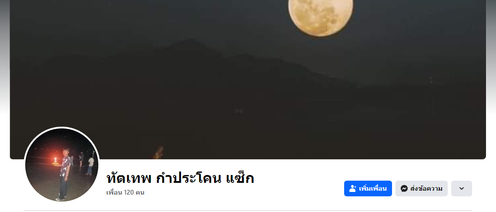This screenshot has width=496, height=212.
Task: Click the Messenger icon beside ส่งข้อความ
Action: pyautogui.click(x=404, y=188)
